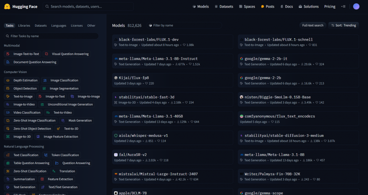Click the Image-to-Image task icon

pos(73,96)
